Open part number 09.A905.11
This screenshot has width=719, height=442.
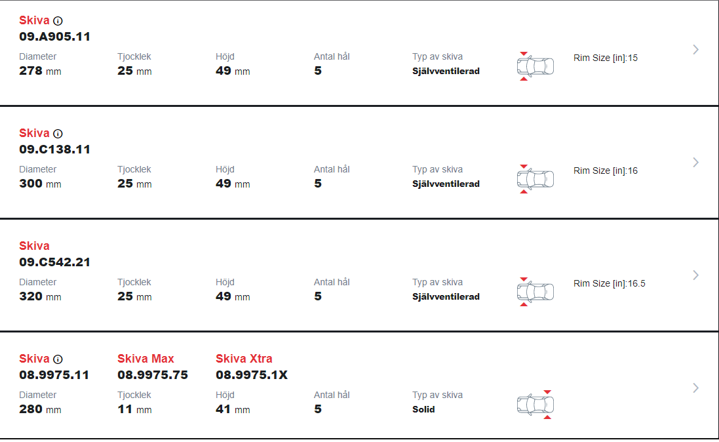click(x=54, y=37)
